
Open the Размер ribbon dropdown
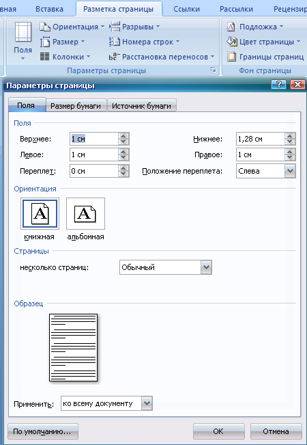[62, 42]
